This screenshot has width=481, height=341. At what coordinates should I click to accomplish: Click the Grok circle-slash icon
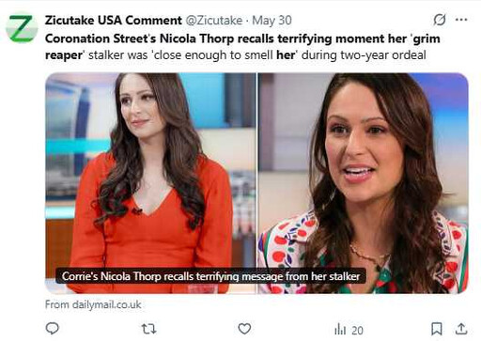tap(440, 20)
